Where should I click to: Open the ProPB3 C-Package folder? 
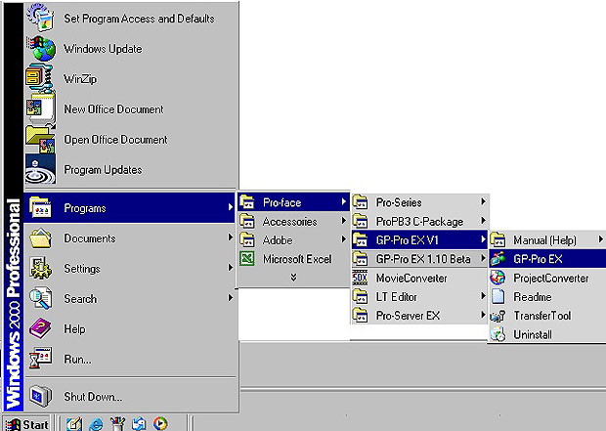419,221
